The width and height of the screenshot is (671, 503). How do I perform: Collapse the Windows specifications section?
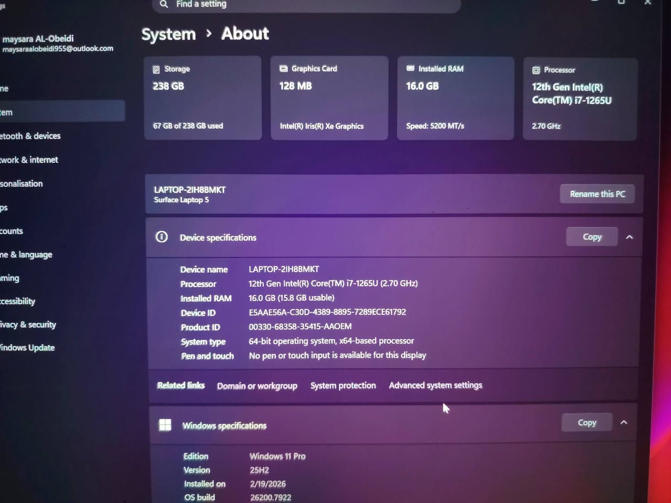point(624,421)
